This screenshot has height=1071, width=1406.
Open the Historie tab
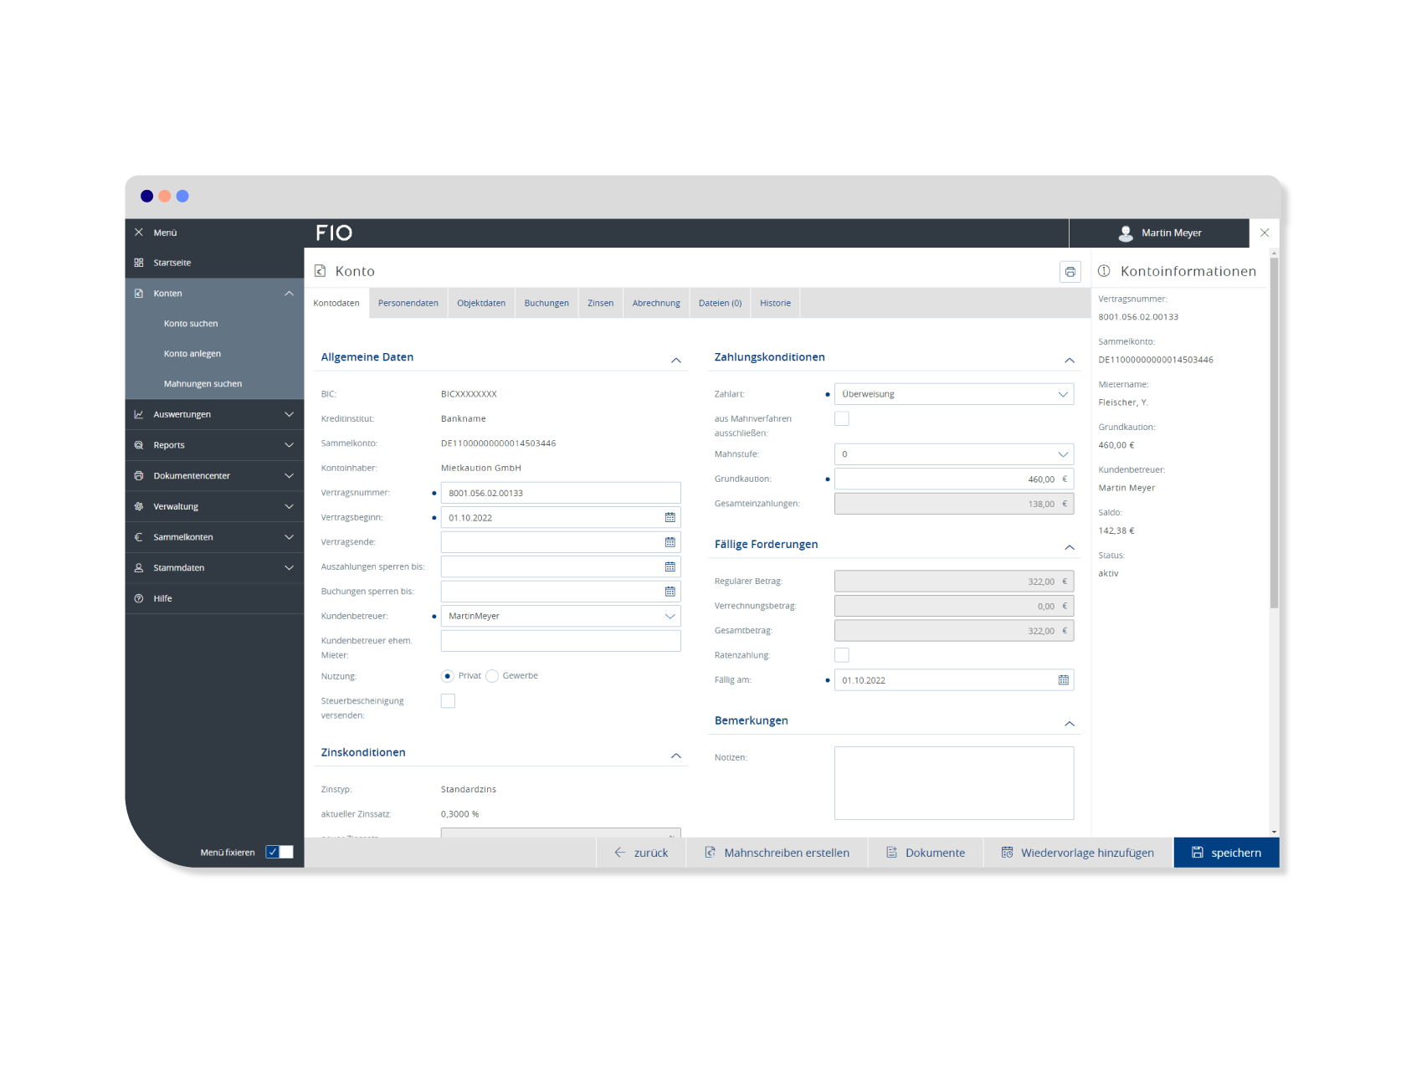pyautogui.click(x=775, y=303)
